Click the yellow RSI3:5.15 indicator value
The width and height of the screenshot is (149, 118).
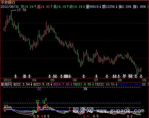42,84
